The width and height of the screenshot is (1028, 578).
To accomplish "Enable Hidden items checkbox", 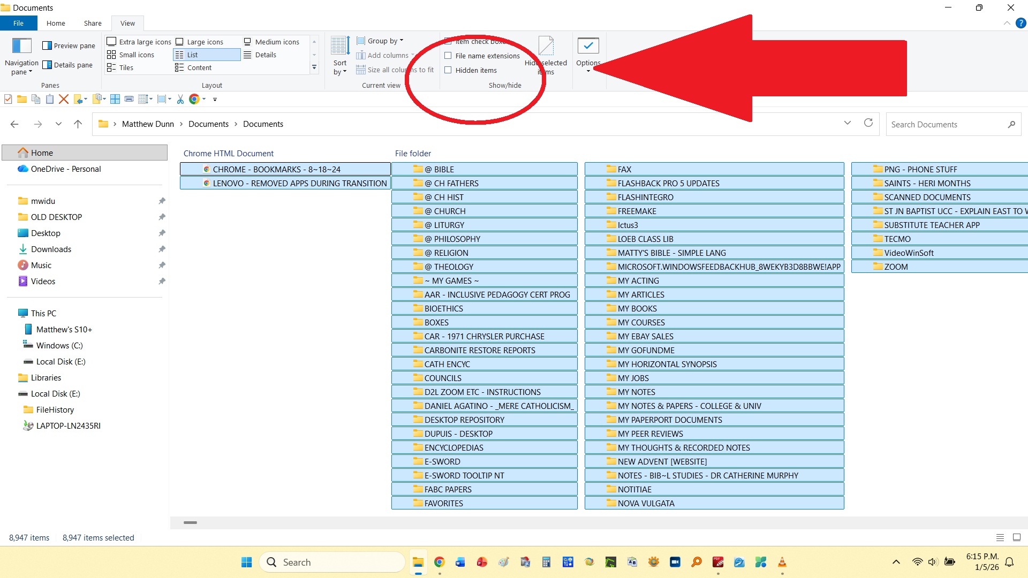I will (448, 70).
